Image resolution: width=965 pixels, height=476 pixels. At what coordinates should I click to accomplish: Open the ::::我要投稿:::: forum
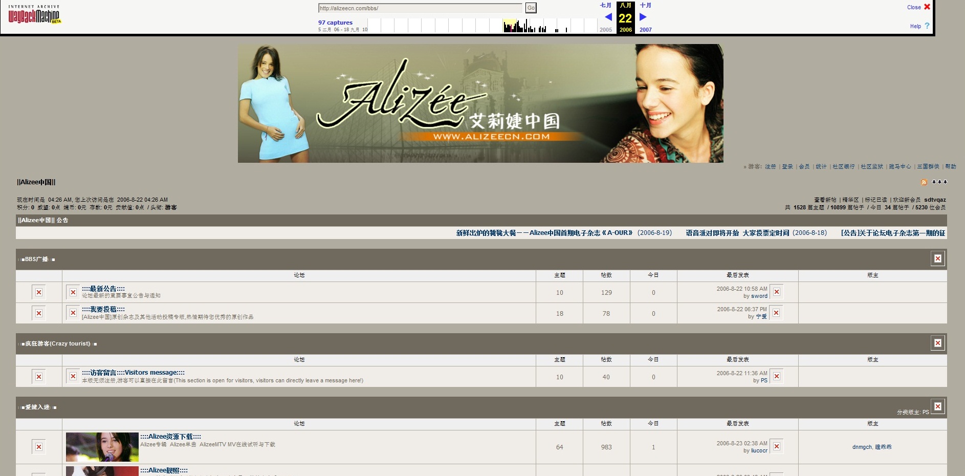click(103, 309)
